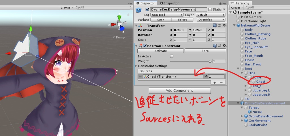Click the cursor prefab icon in Hierarchy
290x136 pixels.
(250, 112)
